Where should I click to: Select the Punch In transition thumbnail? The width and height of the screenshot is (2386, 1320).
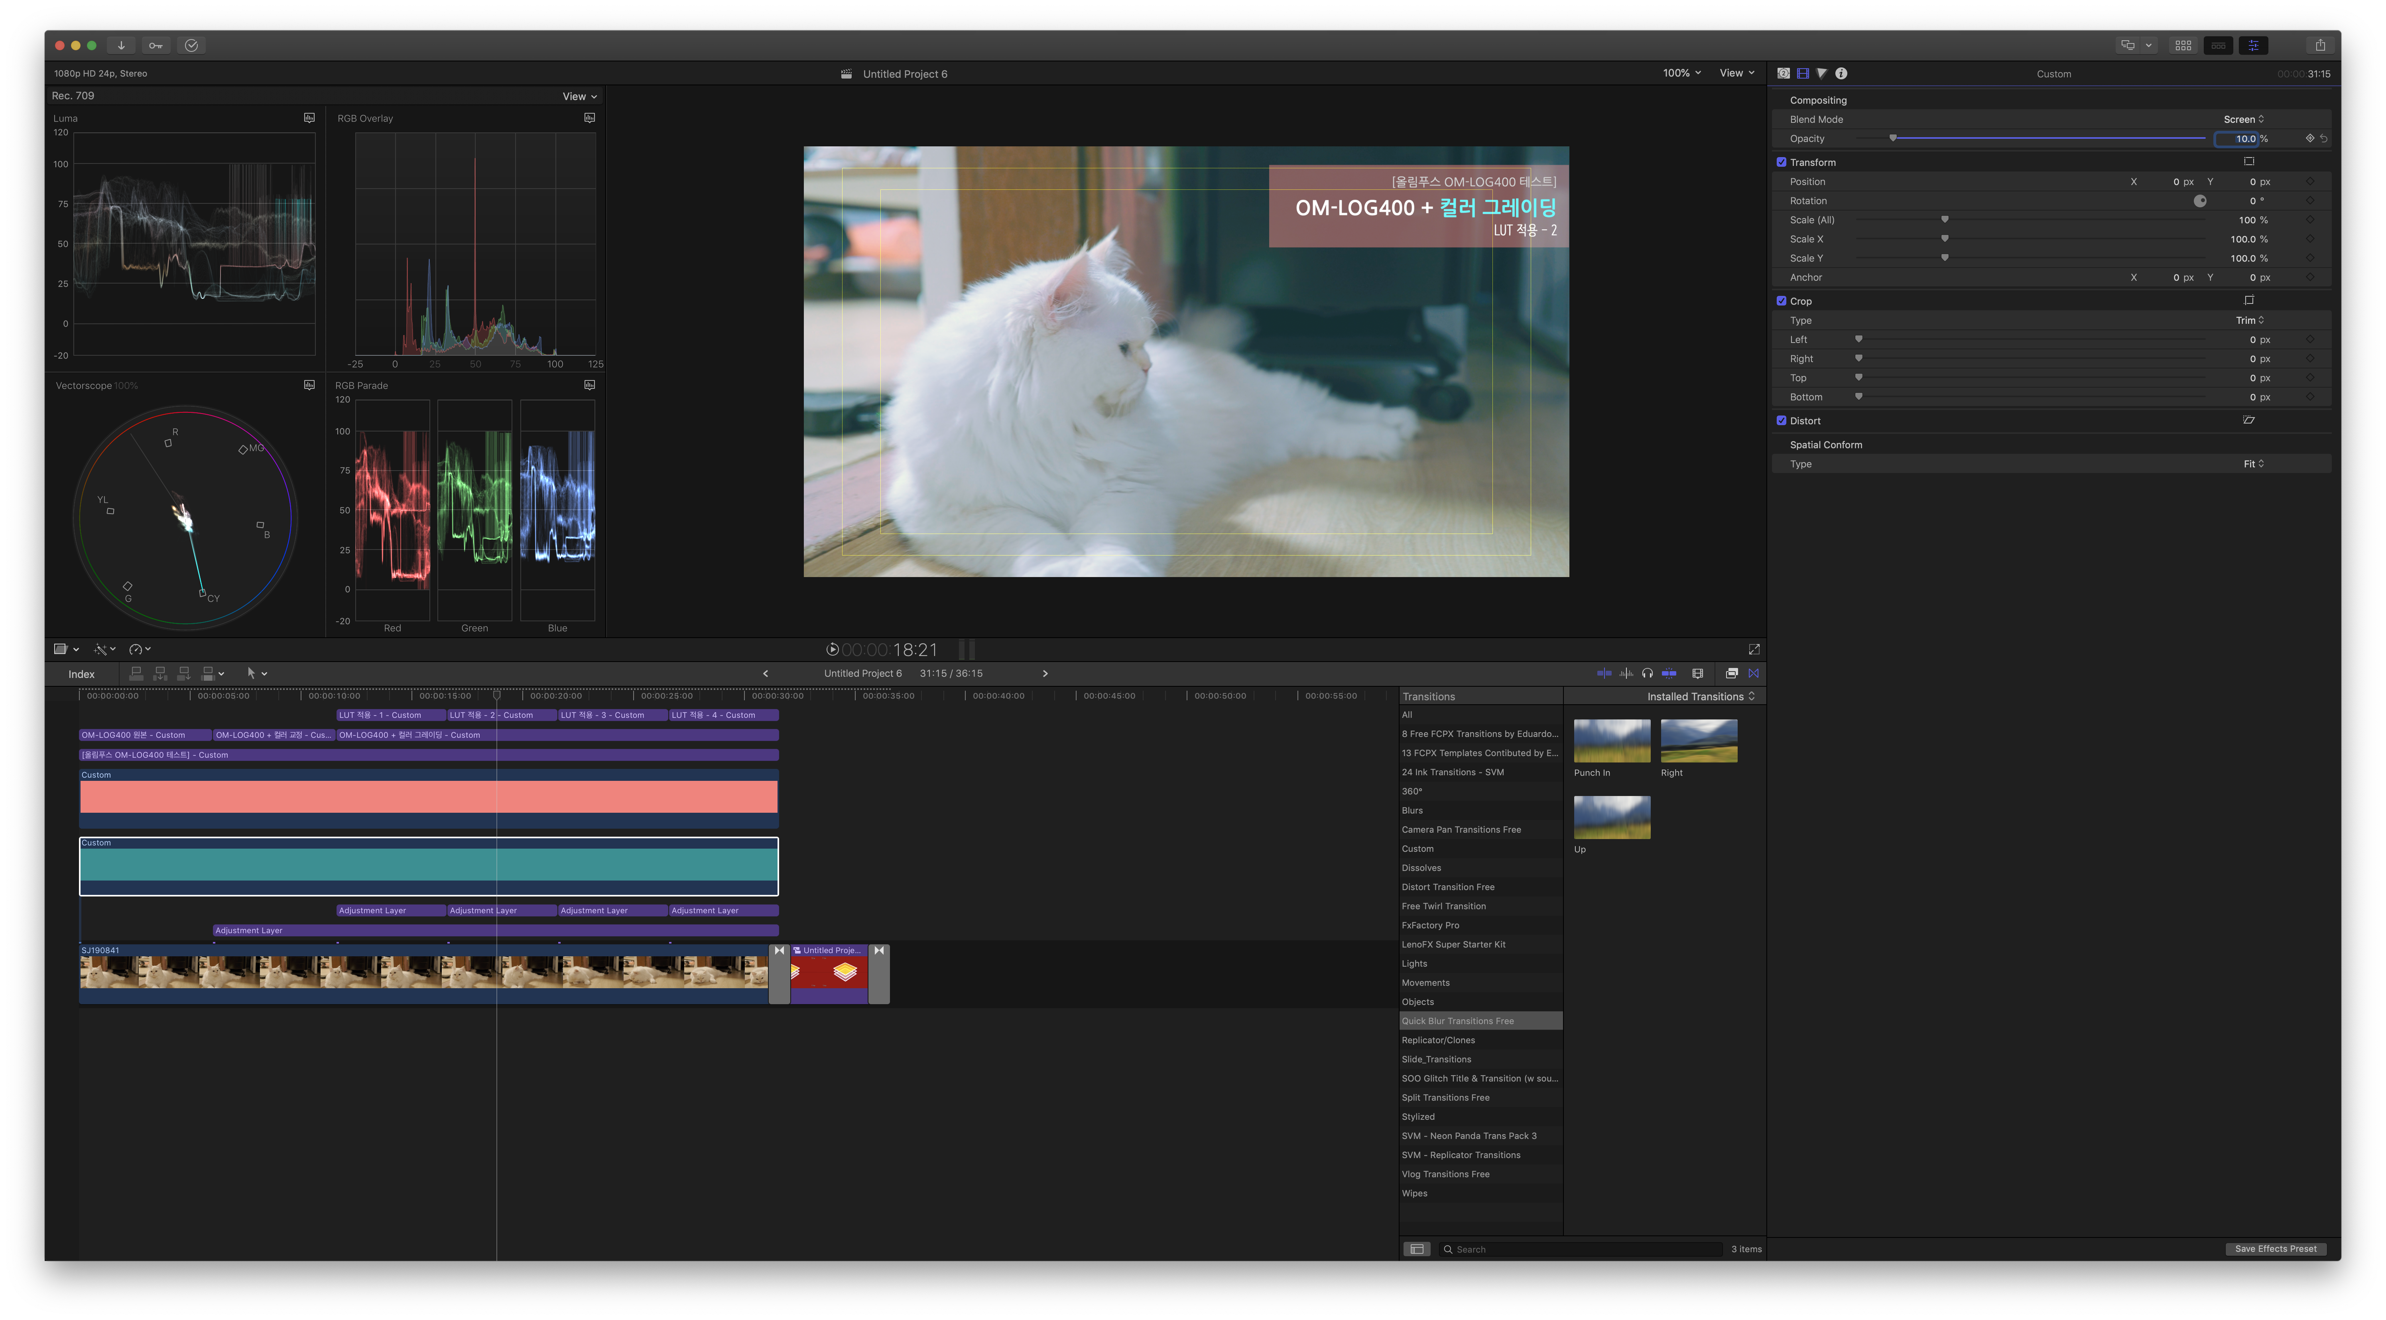[x=1612, y=741]
